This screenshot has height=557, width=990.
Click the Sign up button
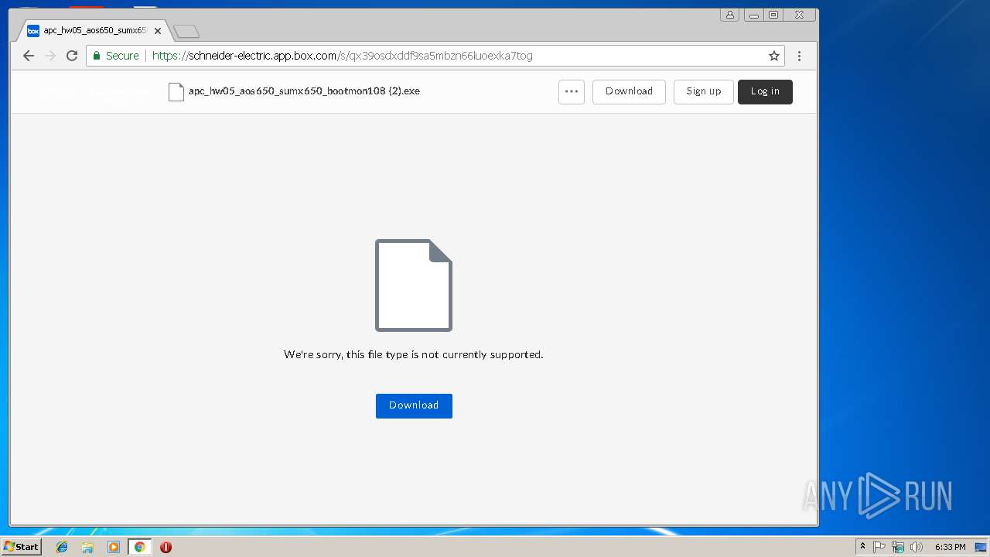[x=704, y=91]
